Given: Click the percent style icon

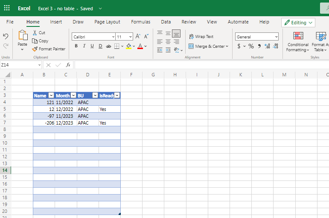Looking at the screenshot, I should click(251, 46).
